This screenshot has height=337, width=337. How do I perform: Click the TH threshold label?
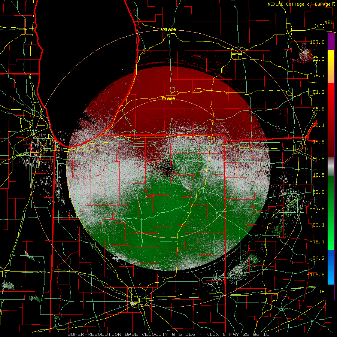tap(322, 292)
